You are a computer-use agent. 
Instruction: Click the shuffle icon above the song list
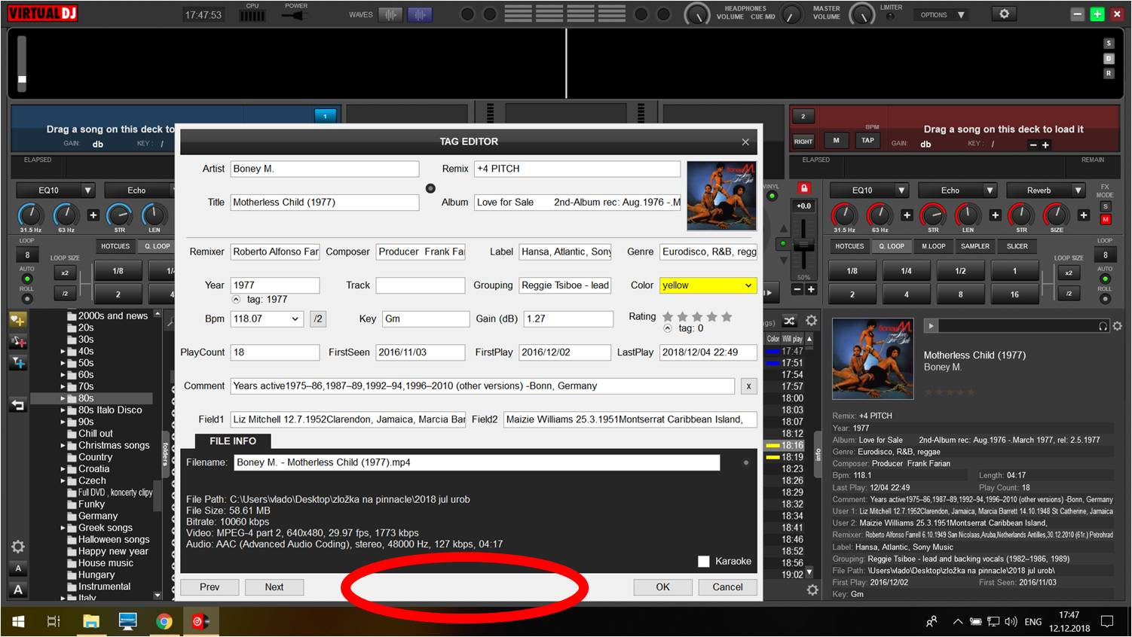tap(789, 321)
